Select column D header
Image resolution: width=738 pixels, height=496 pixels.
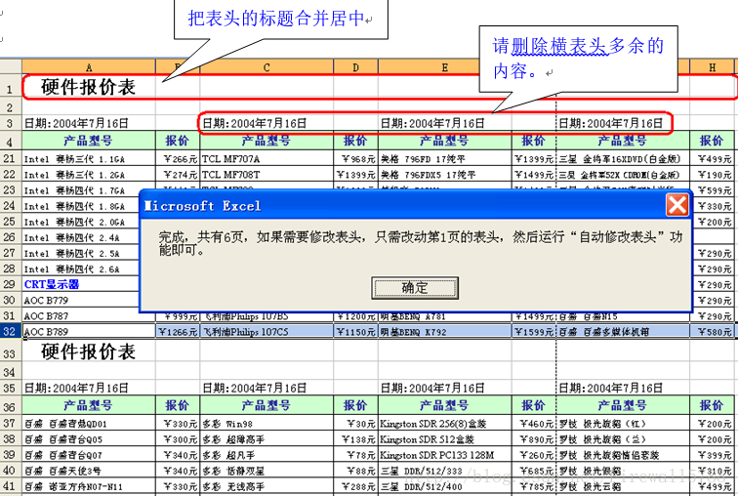(x=355, y=66)
